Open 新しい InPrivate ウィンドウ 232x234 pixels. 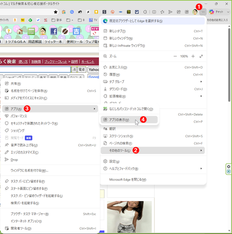153,45
